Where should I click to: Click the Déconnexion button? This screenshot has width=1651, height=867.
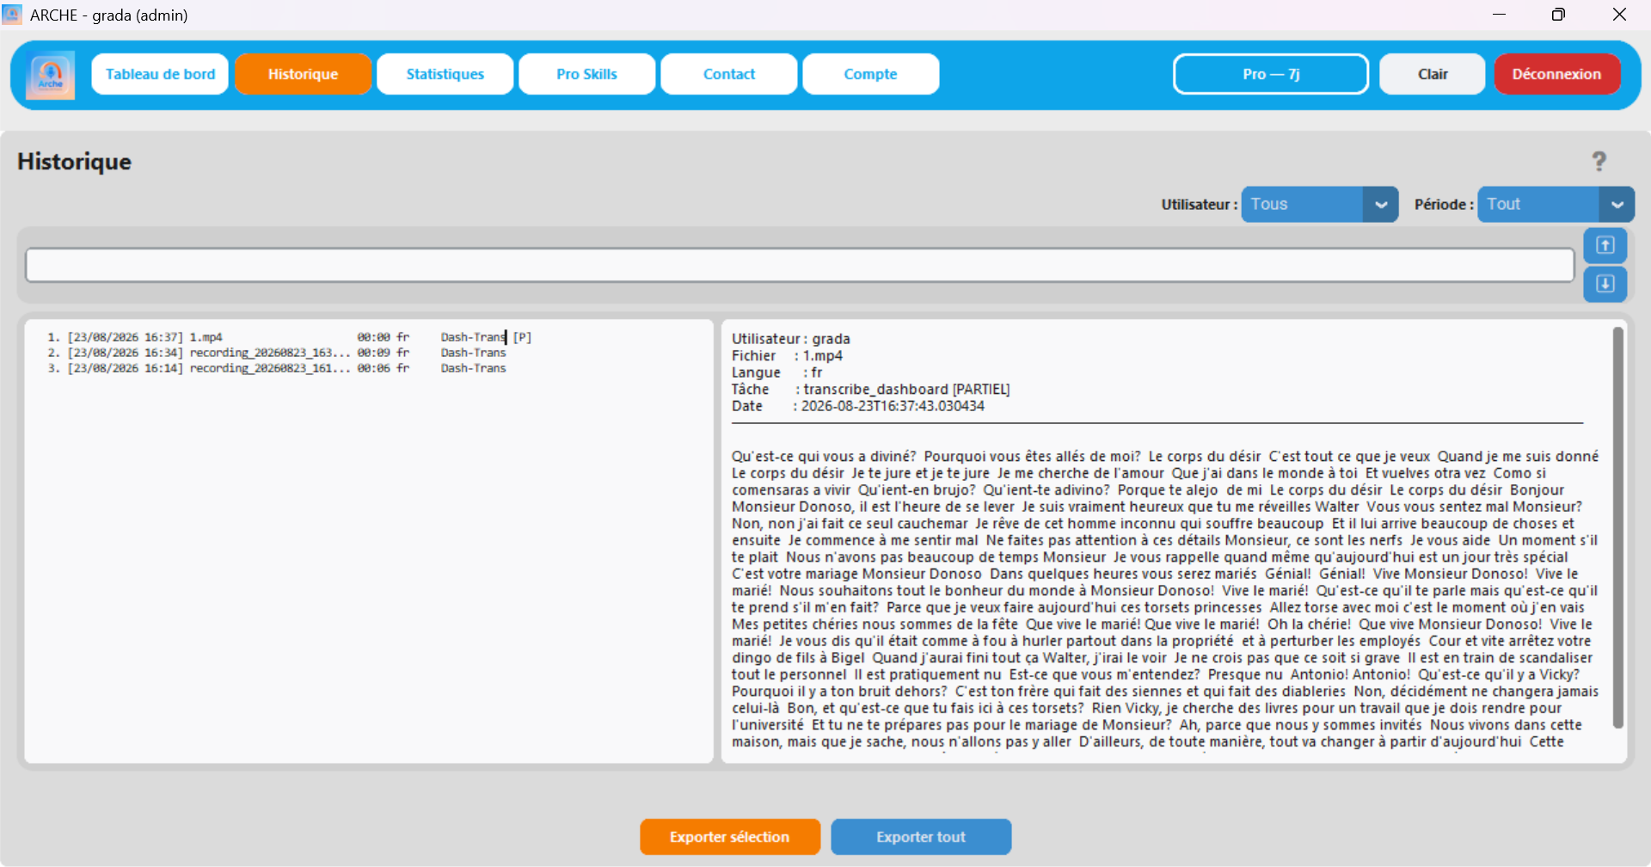1556,74
